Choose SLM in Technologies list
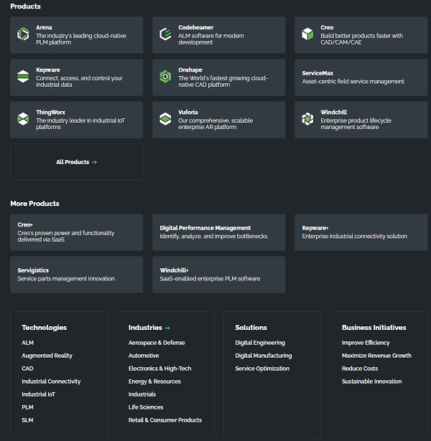Screen dimensions: 431x441 click(27, 420)
